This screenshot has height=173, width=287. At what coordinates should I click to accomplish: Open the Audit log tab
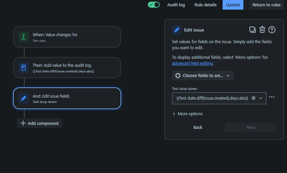coord(176,5)
